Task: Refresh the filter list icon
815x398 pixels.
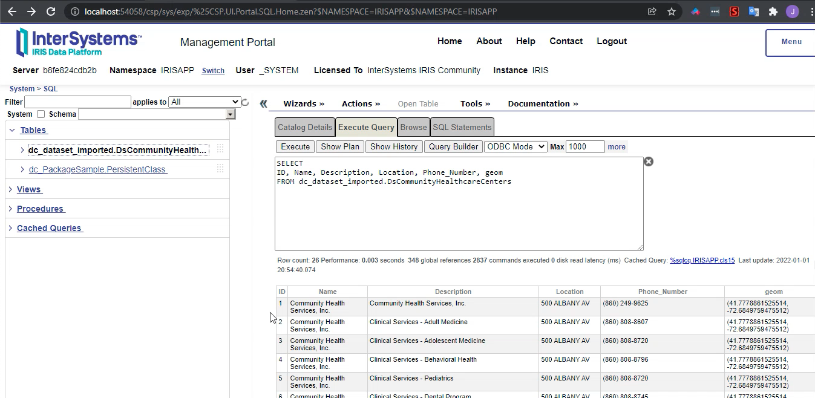Action: pyautogui.click(x=245, y=102)
